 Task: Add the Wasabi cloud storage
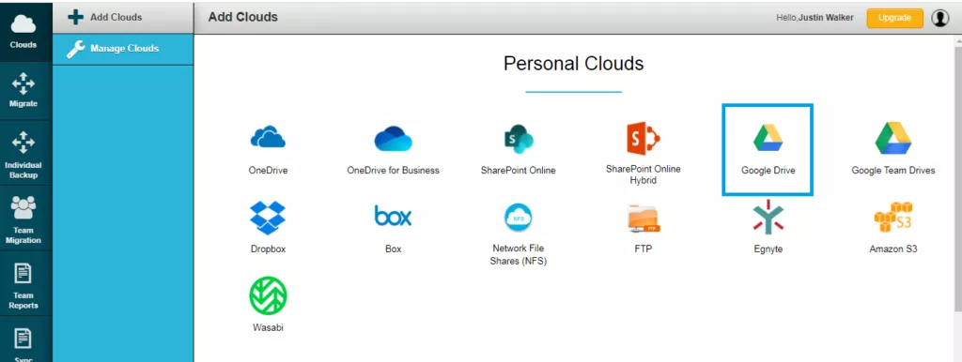tap(268, 295)
